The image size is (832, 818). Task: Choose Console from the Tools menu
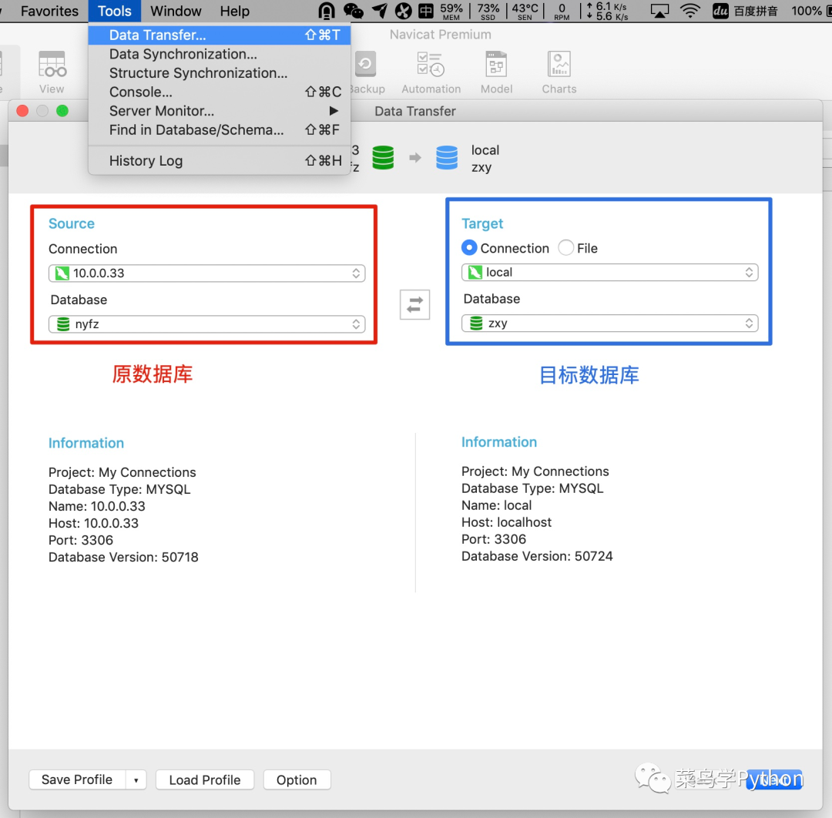point(219,92)
